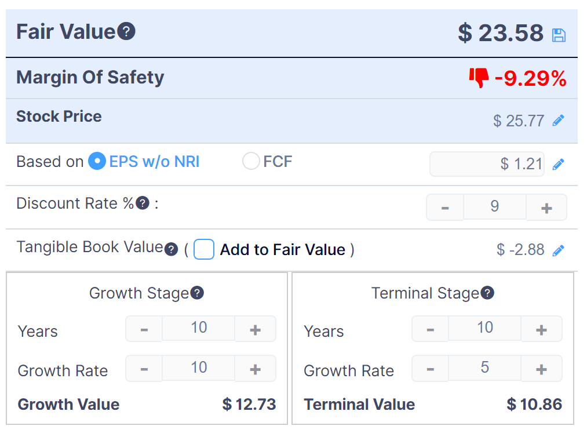The width and height of the screenshot is (587, 433).
Task: Click the thumbs-down Margin Of Safety icon
Action: tap(479, 78)
